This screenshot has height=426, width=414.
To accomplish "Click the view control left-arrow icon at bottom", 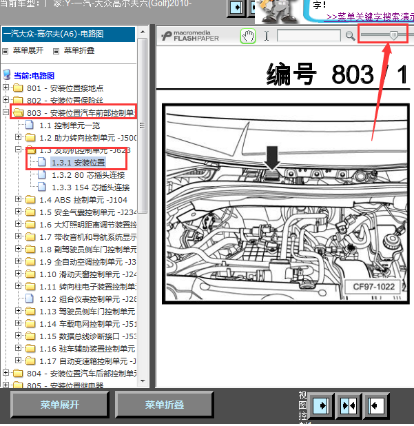I will point(376,405).
